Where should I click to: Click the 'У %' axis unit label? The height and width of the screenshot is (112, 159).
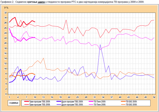(x=6, y=8)
